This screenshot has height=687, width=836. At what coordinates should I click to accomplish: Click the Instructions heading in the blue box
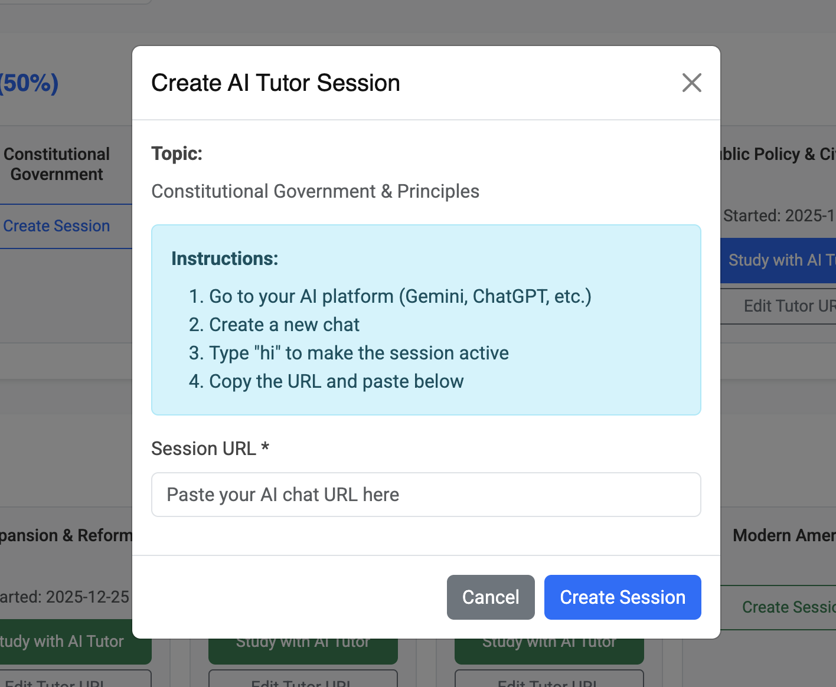[x=224, y=259]
